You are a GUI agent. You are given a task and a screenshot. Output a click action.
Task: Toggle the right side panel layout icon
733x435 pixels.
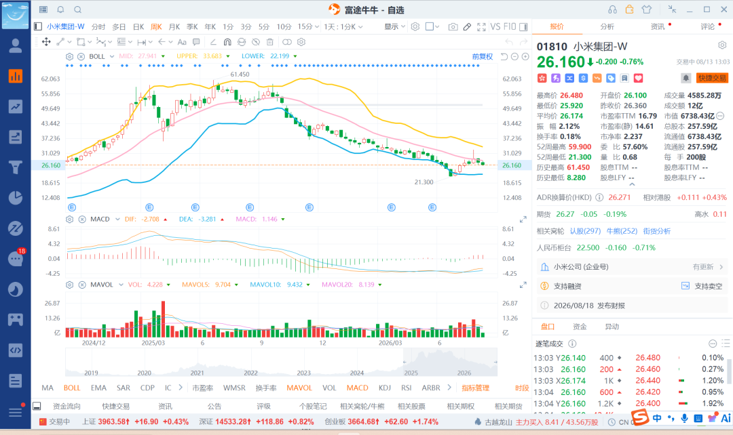523,27
